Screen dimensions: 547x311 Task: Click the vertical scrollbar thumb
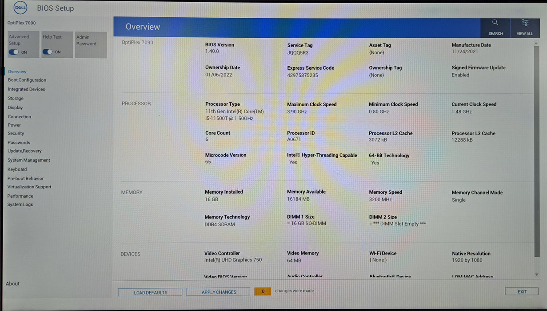537,152
